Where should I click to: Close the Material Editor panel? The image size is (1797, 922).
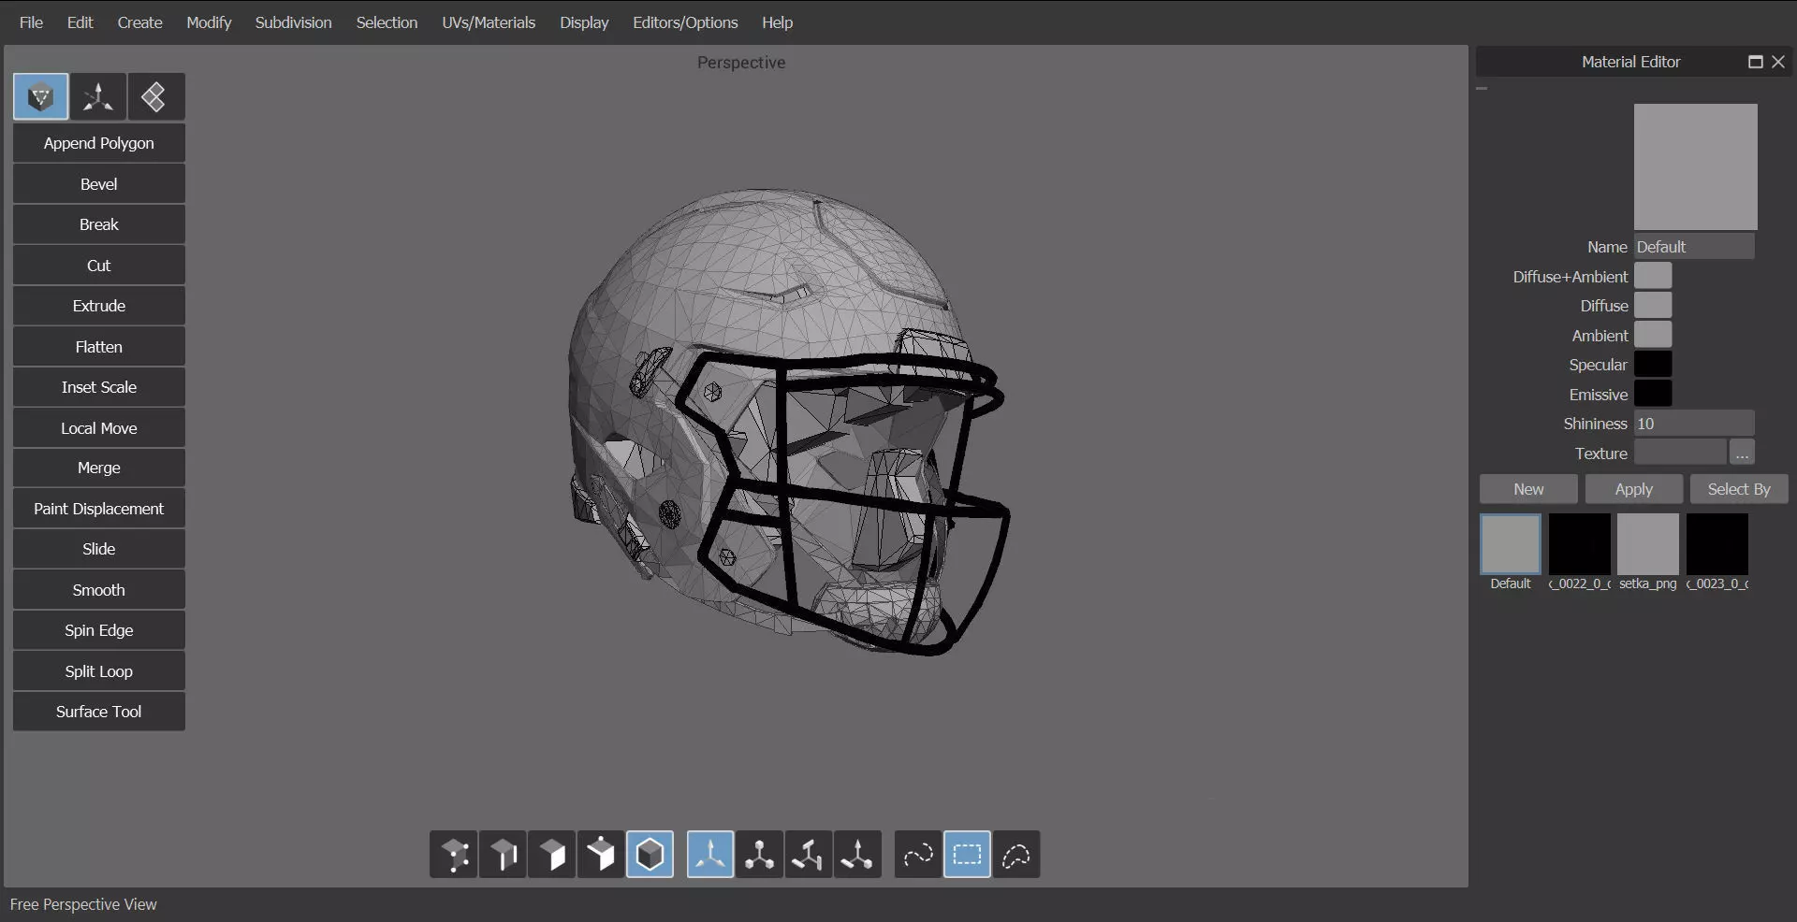1778,62
